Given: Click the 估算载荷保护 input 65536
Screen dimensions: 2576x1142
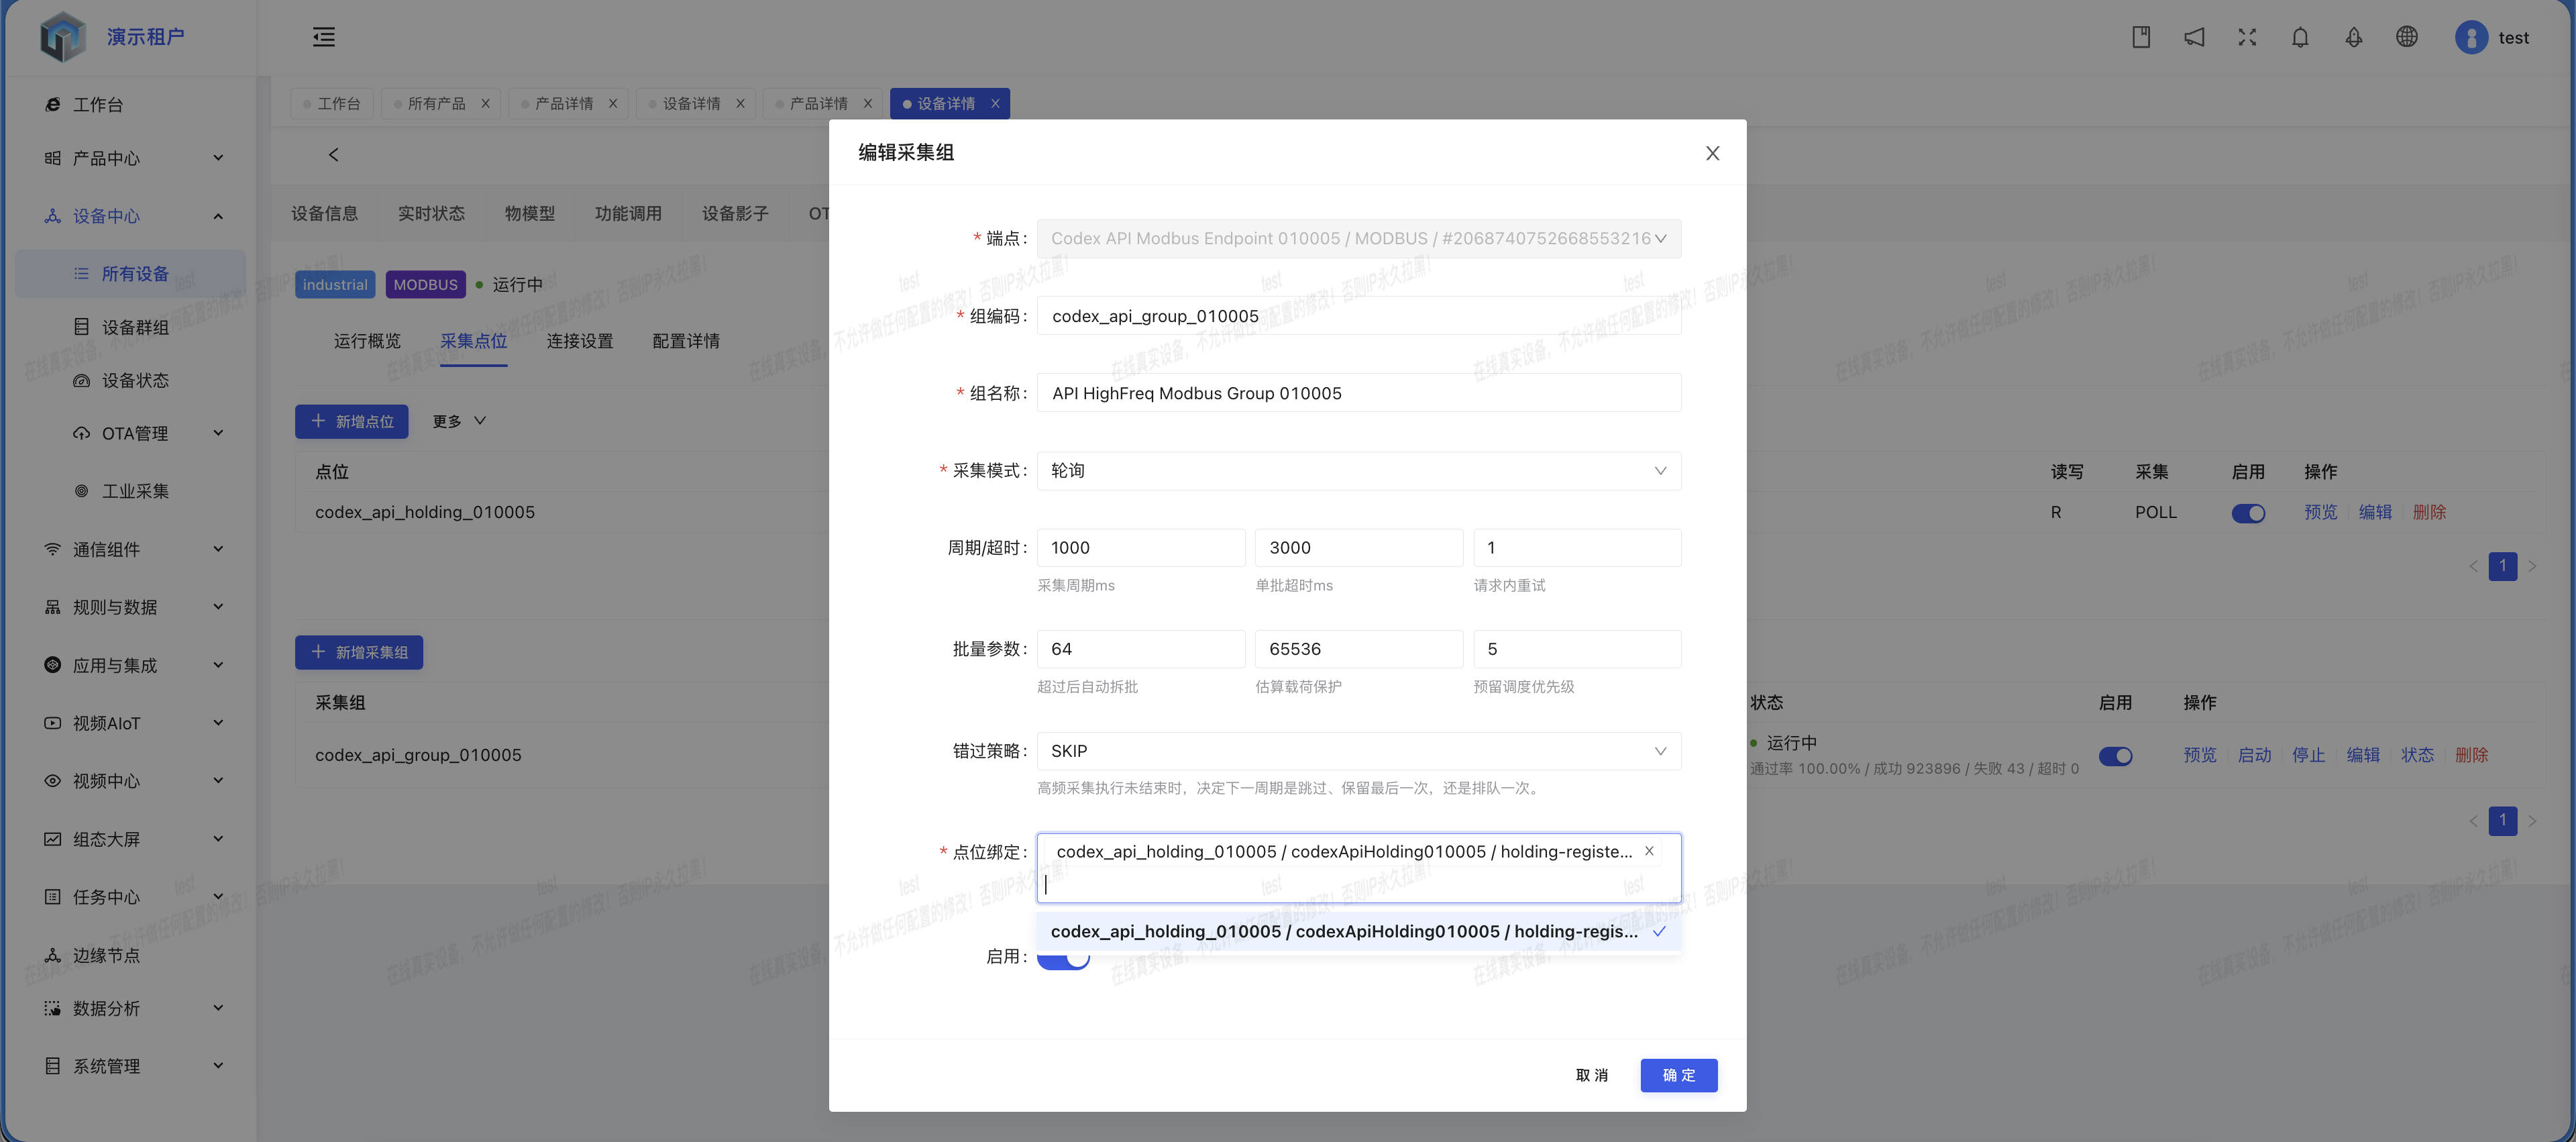Looking at the screenshot, I should click(x=1359, y=649).
